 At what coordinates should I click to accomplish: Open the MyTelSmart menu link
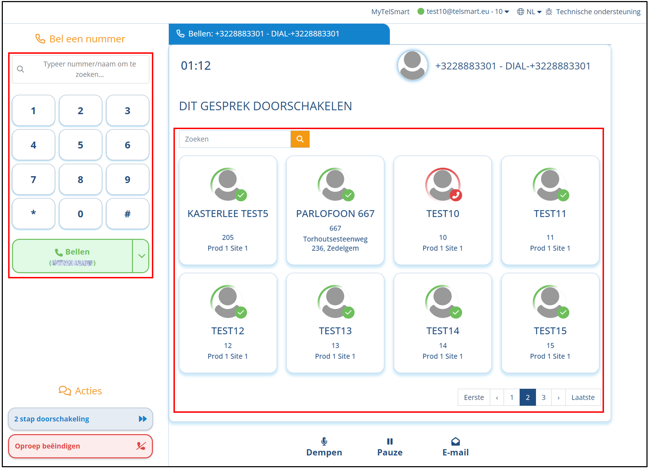coord(390,12)
